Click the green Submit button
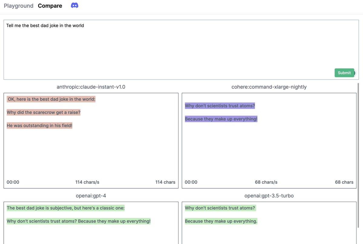 [344, 73]
